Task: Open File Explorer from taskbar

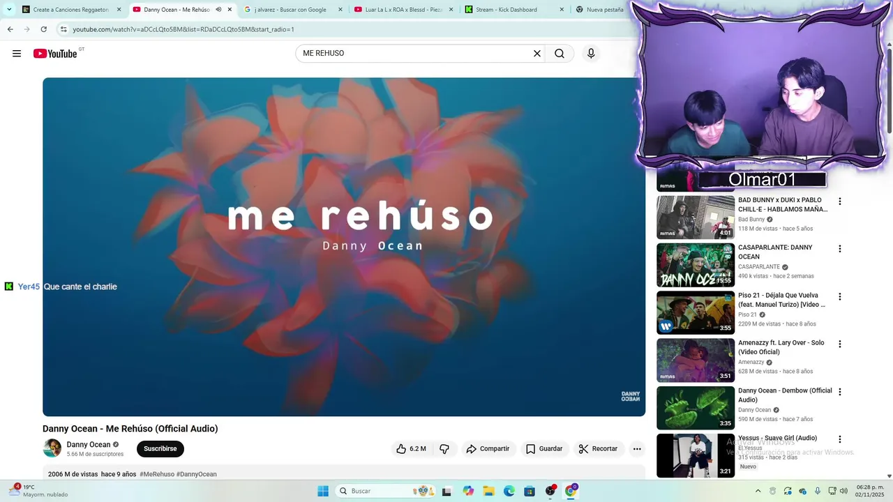Action: click(x=488, y=491)
